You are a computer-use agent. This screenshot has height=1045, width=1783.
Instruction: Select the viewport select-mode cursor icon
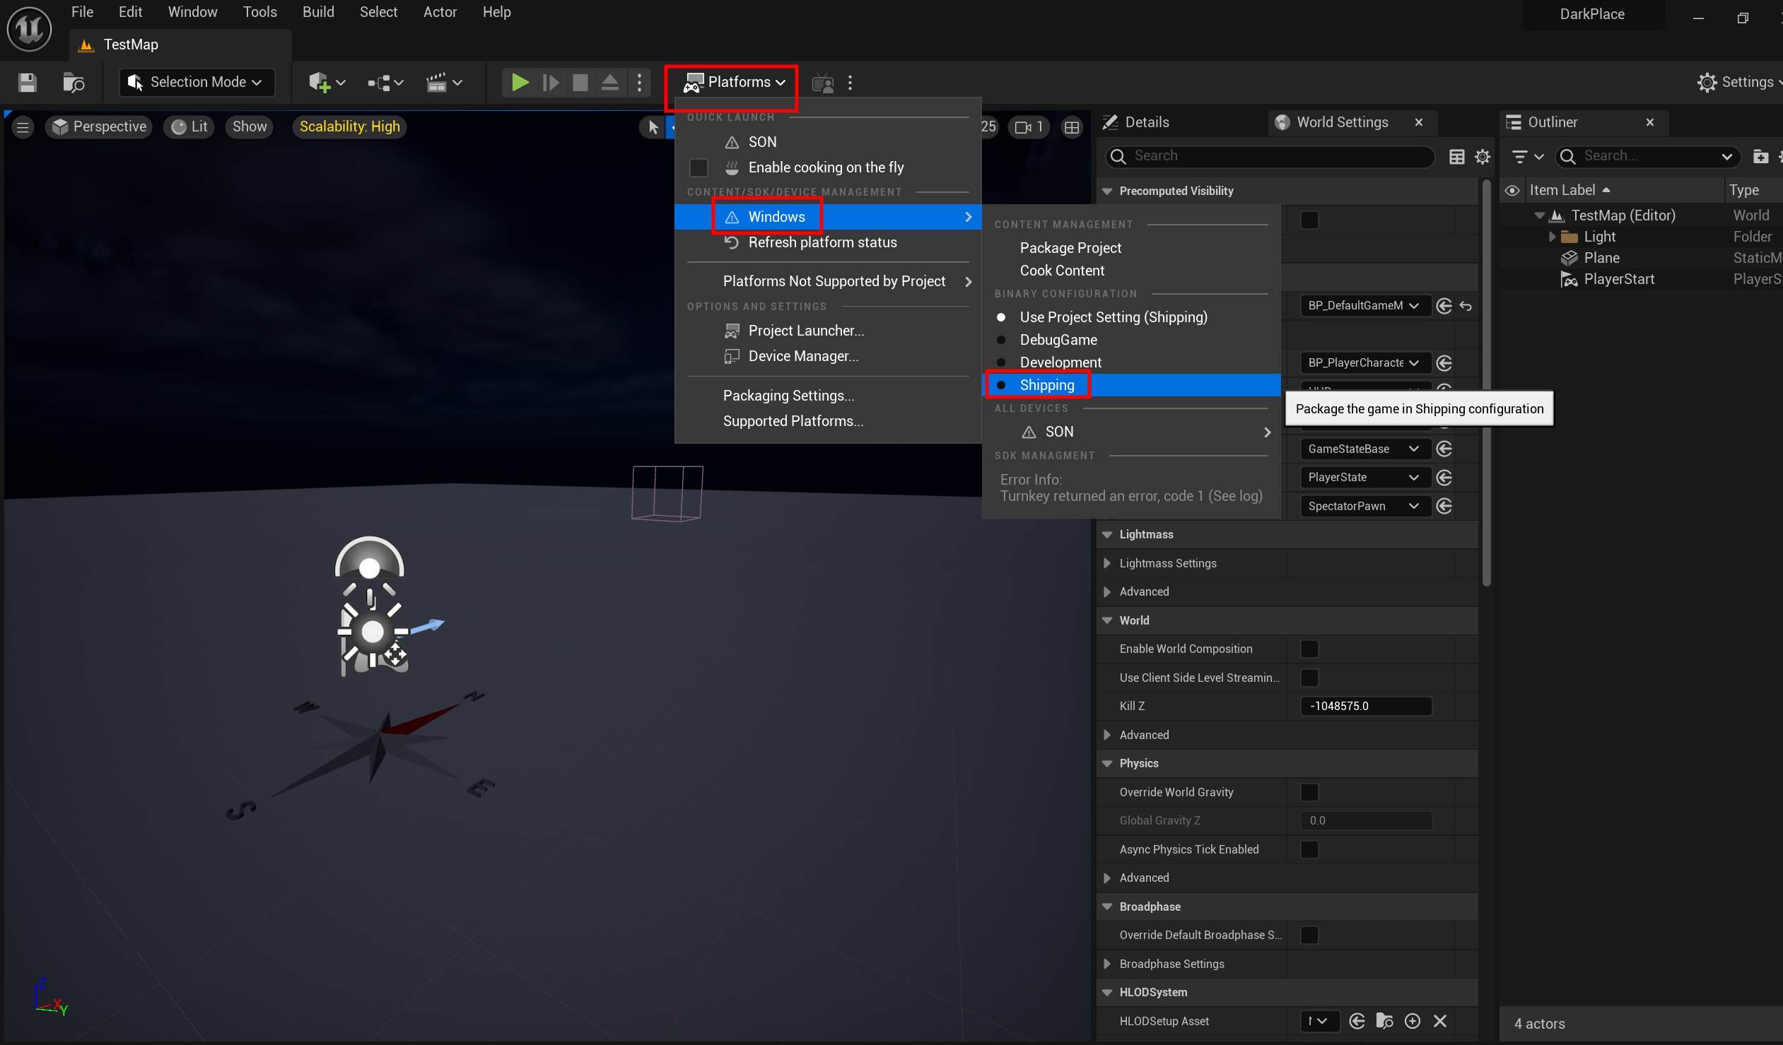[653, 127]
